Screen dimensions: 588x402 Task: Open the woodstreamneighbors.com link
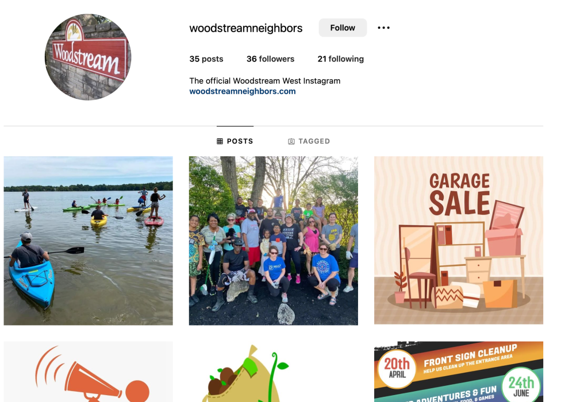[x=242, y=91]
